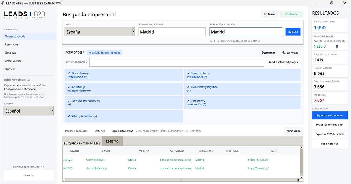
Task: Select the alertas@otevia.es email cell
Action: pyautogui.click(x=96, y=168)
